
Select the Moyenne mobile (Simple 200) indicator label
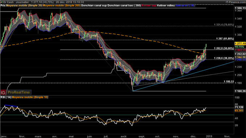click(61, 5)
